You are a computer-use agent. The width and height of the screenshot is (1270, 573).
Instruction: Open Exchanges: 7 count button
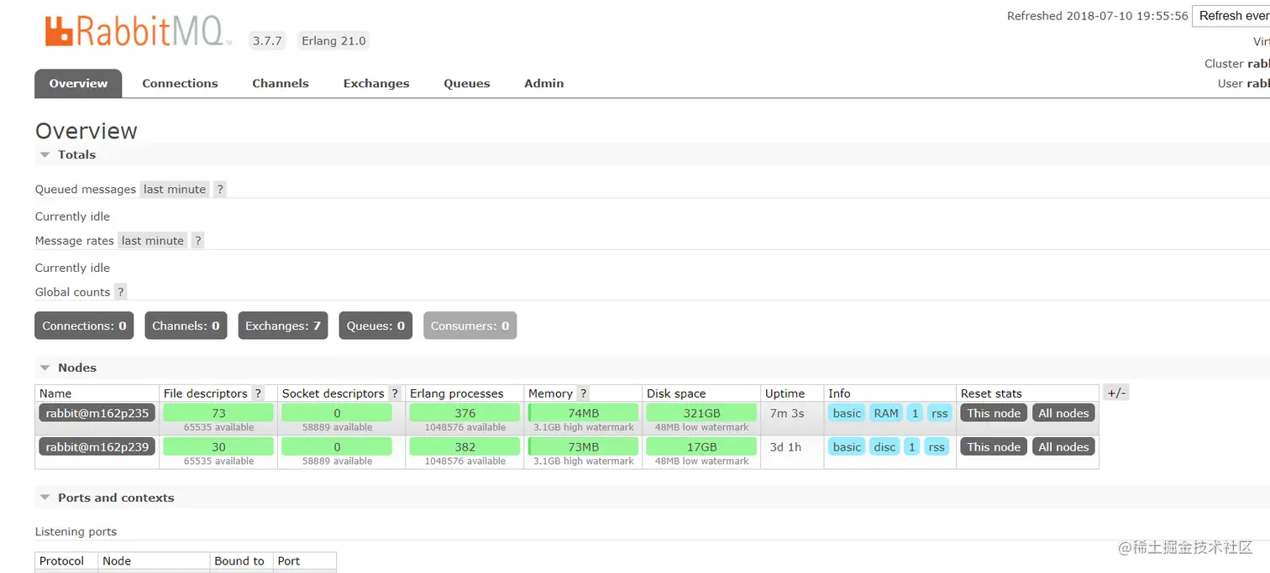(x=283, y=326)
